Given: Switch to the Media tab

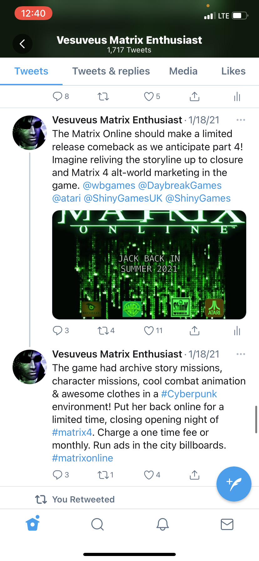Looking at the screenshot, I should [x=183, y=71].
